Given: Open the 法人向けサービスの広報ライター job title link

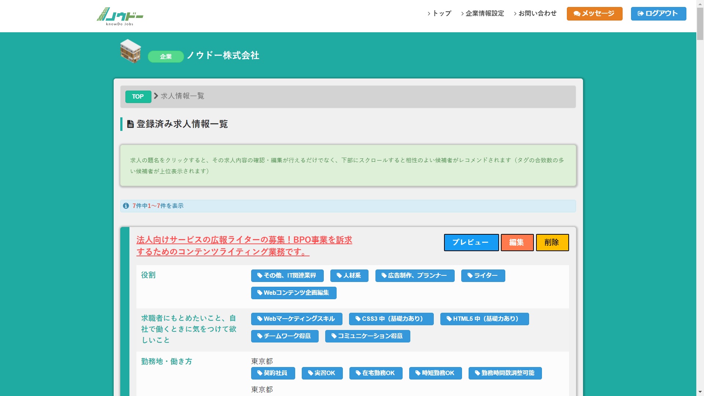Looking at the screenshot, I should tap(244, 246).
